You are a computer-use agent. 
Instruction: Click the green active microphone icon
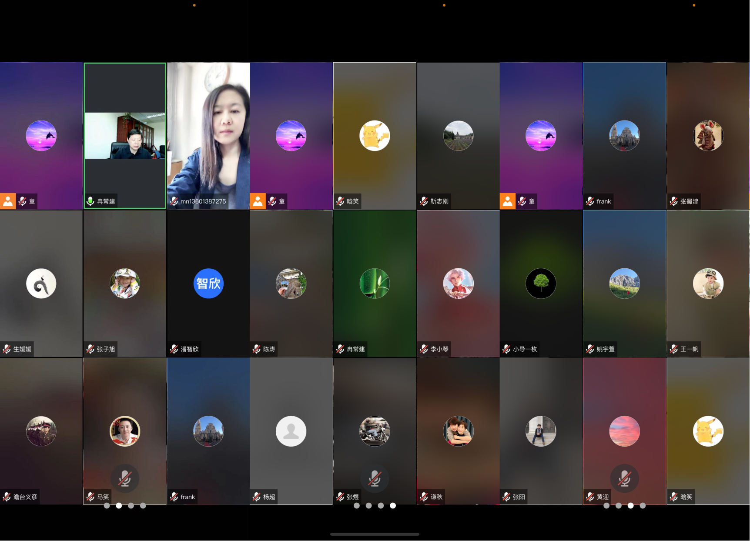click(x=90, y=201)
